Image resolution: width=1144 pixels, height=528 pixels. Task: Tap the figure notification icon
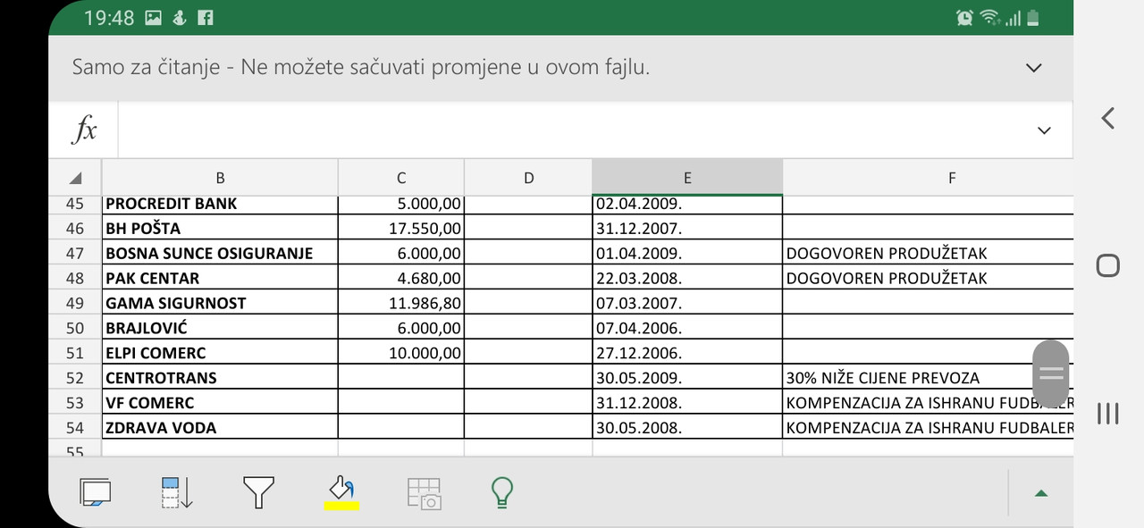[180, 17]
